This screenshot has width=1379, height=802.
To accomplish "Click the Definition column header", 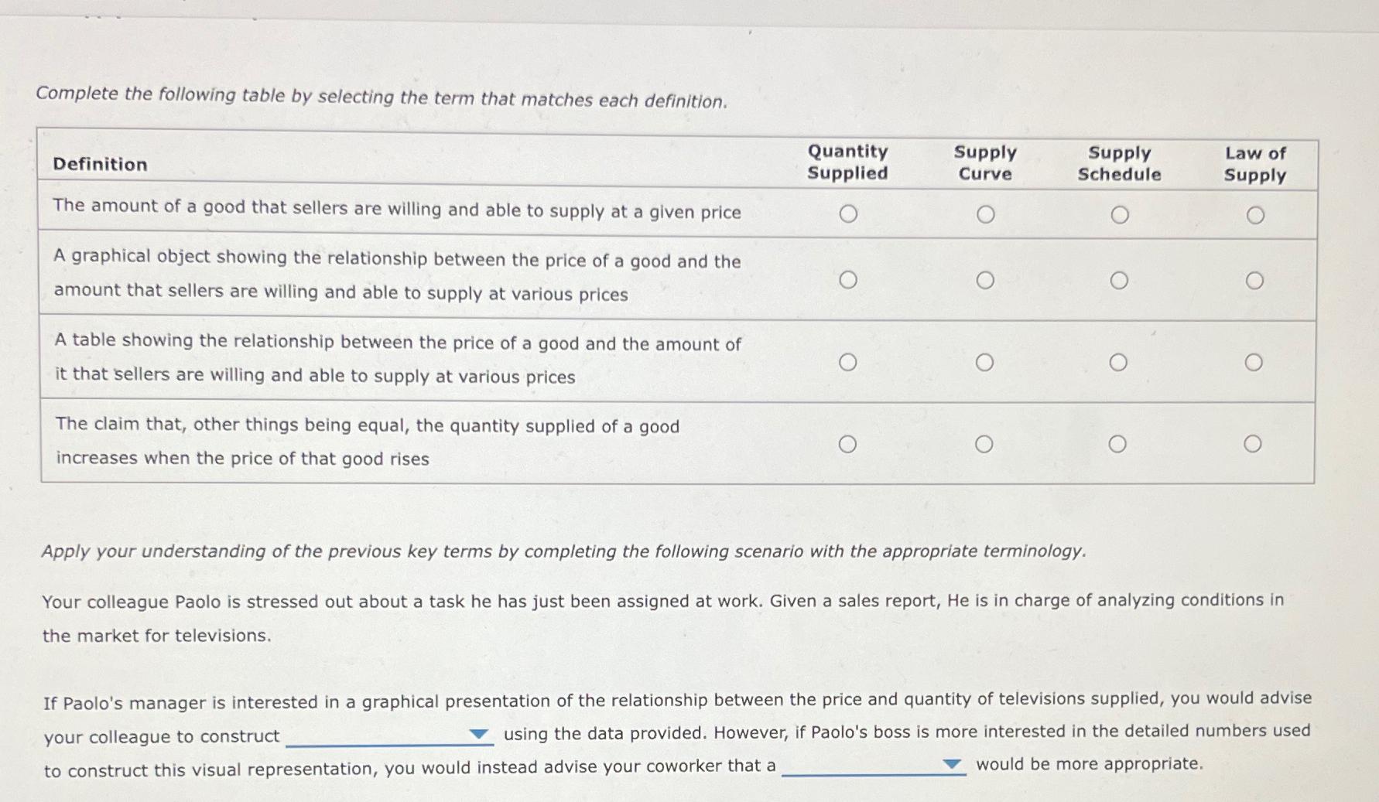I will pos(100,164).
